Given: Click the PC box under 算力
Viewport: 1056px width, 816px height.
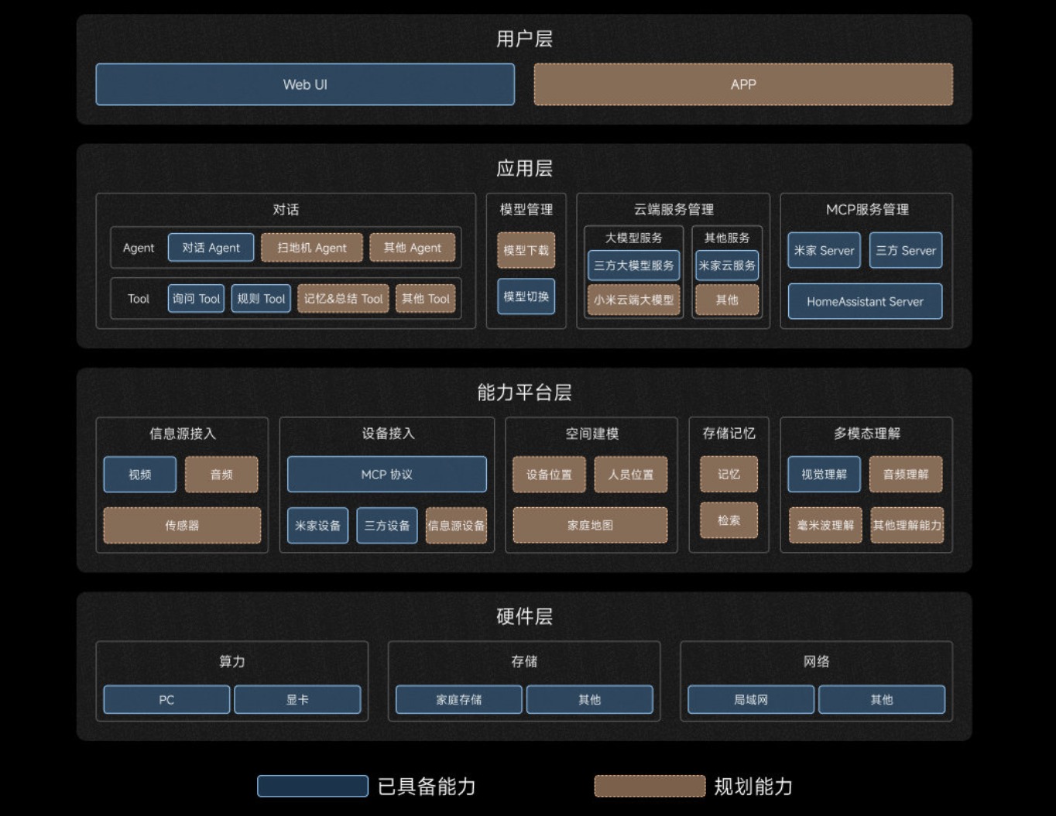Looking at the screenshot, I should pos(166,700).
